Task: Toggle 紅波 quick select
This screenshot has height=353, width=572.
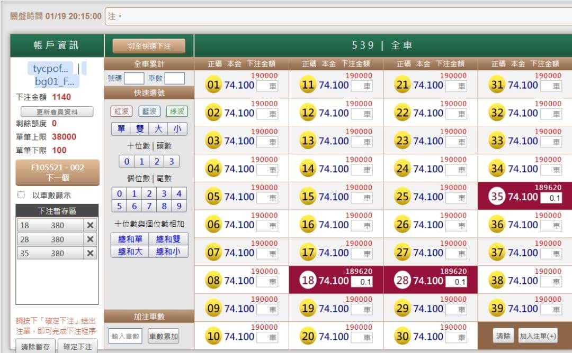Action: coord(121,112)
